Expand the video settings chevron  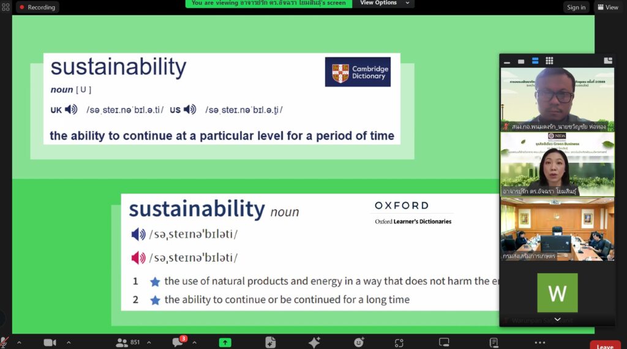pyautogui.click(x=68, y=343)
